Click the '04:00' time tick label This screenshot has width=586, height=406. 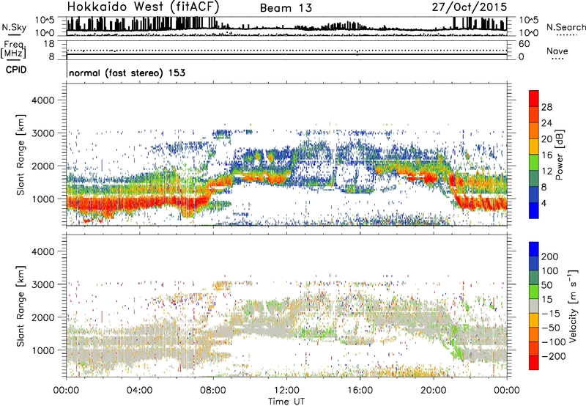[x=139, y=391]
